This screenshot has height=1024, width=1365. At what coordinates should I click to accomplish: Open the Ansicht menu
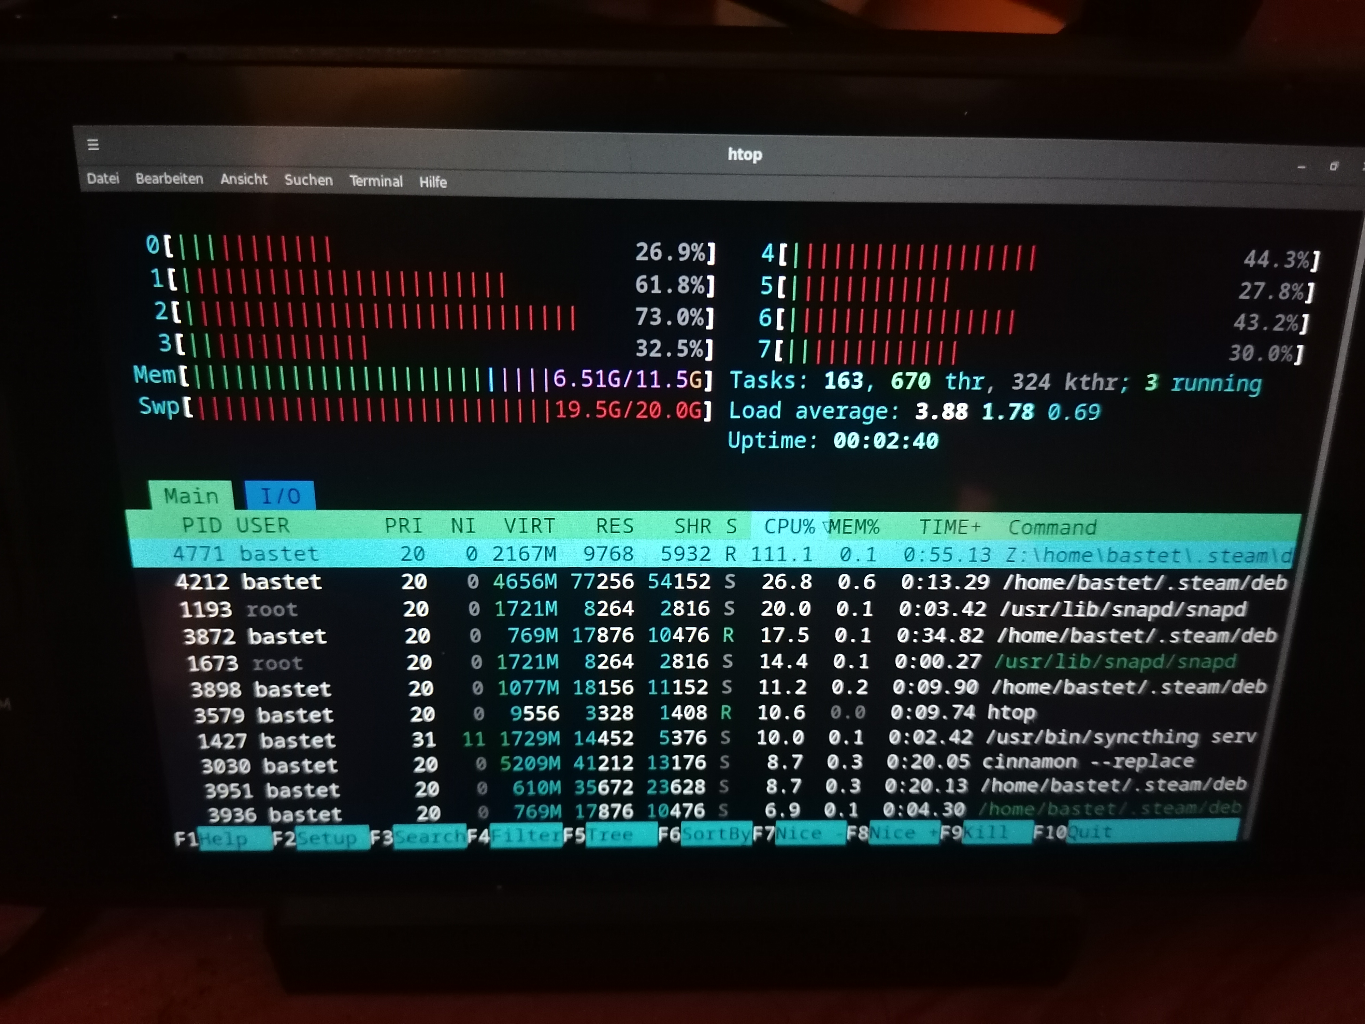point(244,180)
